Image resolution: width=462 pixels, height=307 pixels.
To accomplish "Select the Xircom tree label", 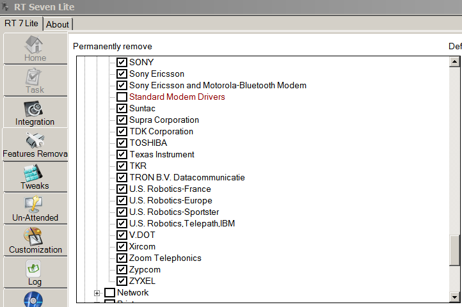I will (x=142, y=247).
